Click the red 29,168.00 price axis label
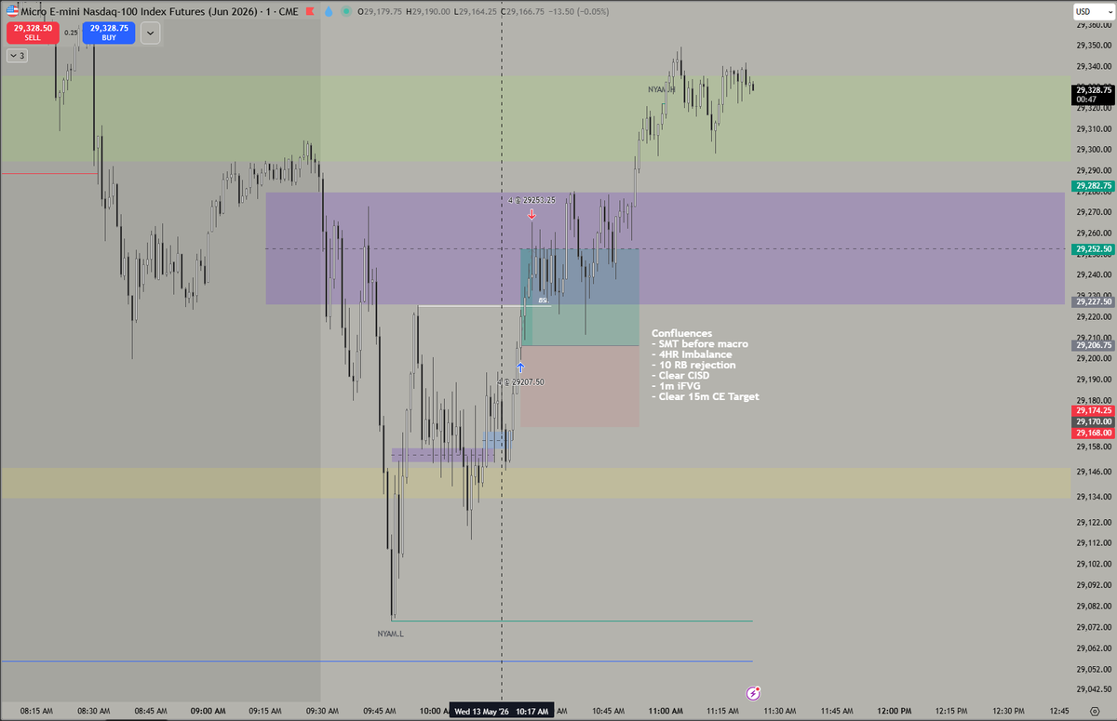1117x721 pixels. coord(1094,433)
